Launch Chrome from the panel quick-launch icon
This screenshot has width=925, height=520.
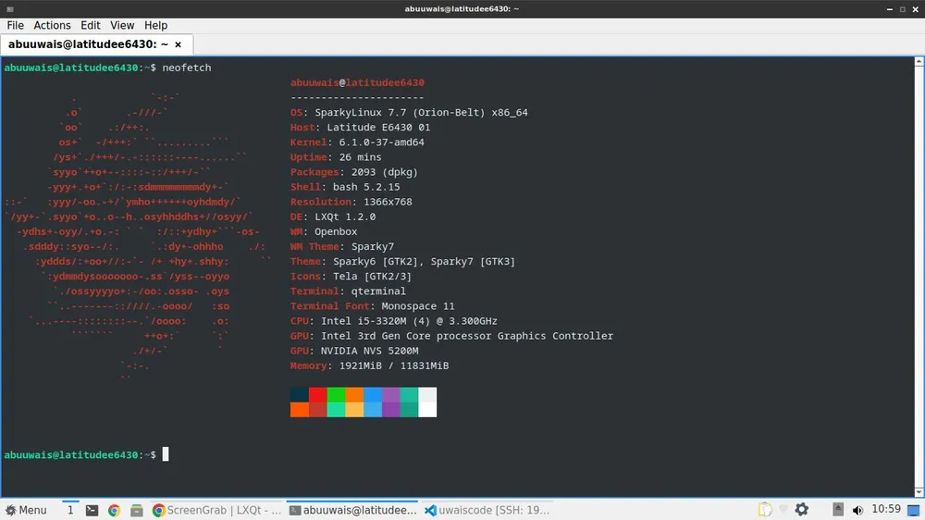tap(115, 511)
